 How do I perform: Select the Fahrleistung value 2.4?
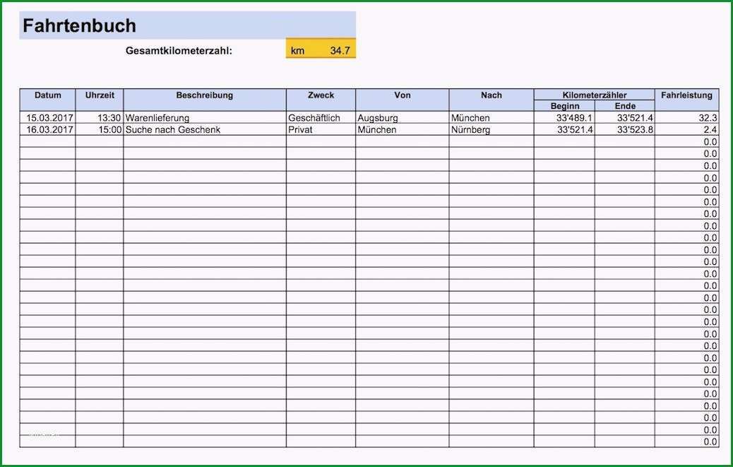pyautogui.click(x=686, y=129)
